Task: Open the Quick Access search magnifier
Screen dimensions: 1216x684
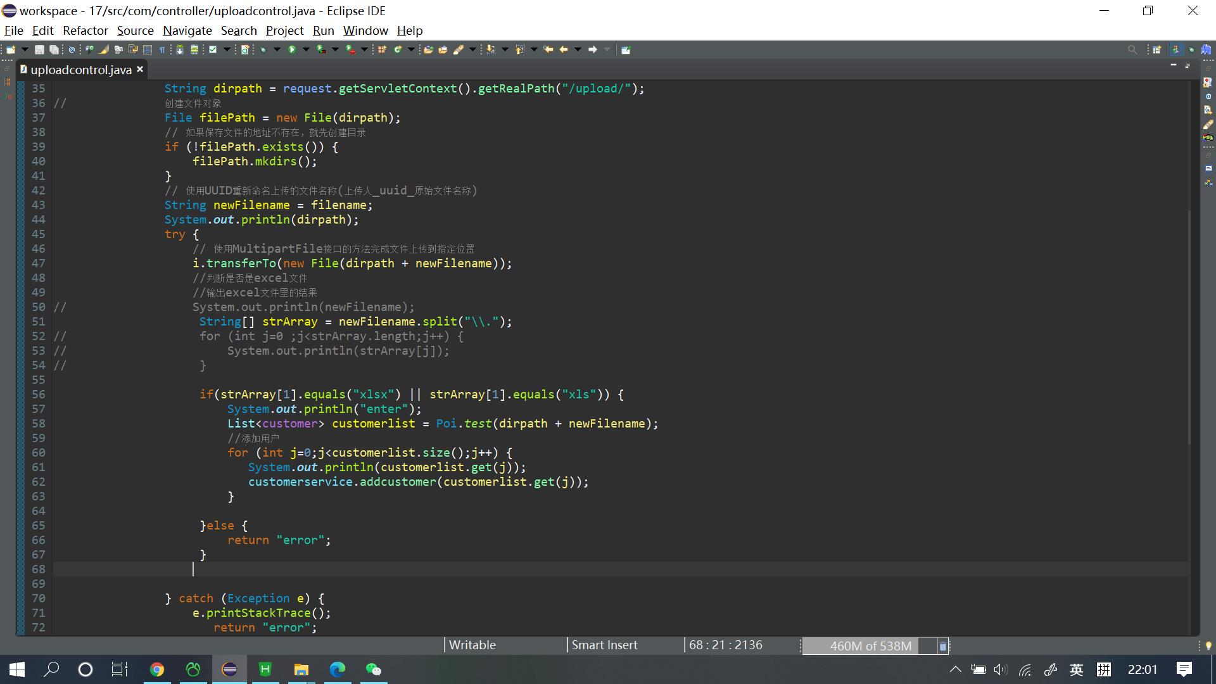Action: pyautogui.click(x=1132, y=49)
